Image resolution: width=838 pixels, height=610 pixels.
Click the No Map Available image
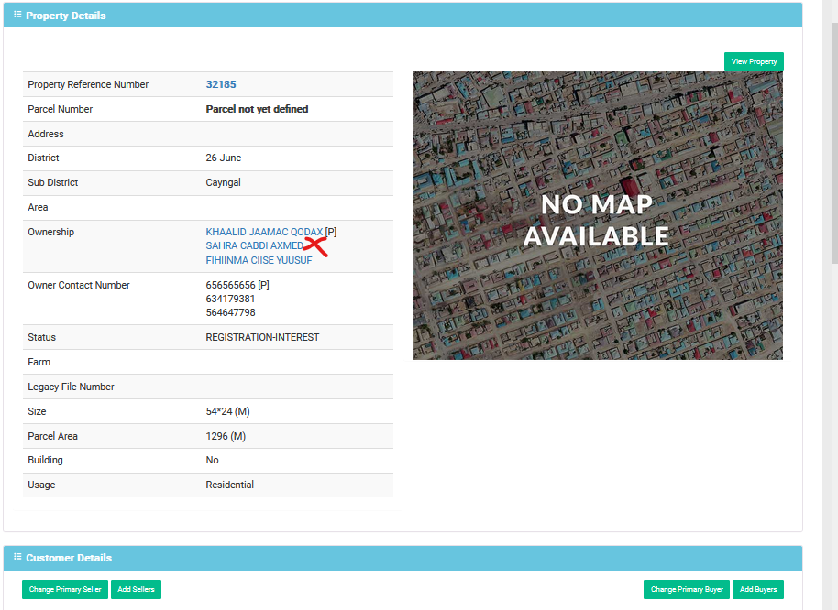click(x=598, y=215)
